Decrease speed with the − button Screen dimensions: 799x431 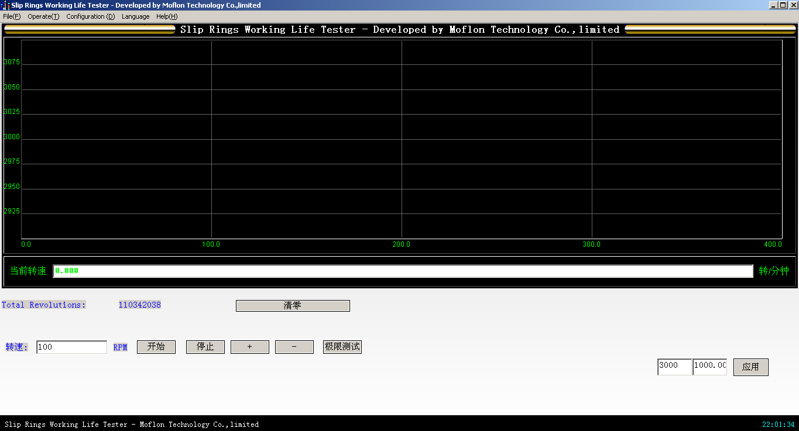pos(294,347)
